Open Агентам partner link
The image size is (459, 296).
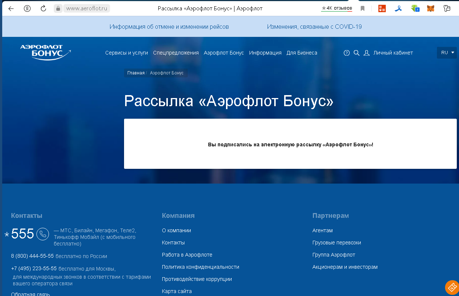pyautogui.click(x=322, y=230)
